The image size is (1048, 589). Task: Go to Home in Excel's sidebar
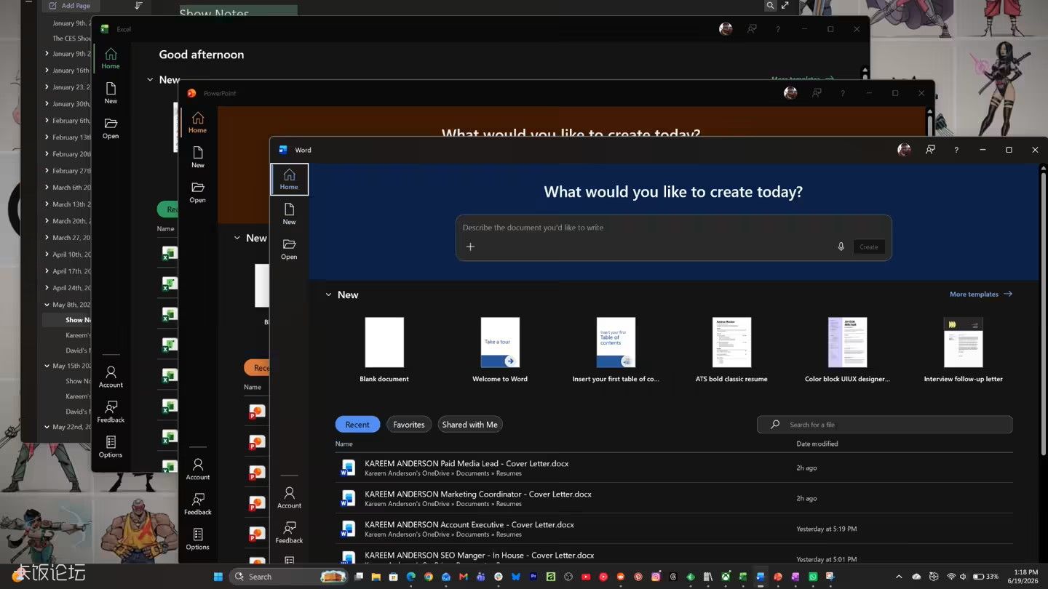click(111, 58)
